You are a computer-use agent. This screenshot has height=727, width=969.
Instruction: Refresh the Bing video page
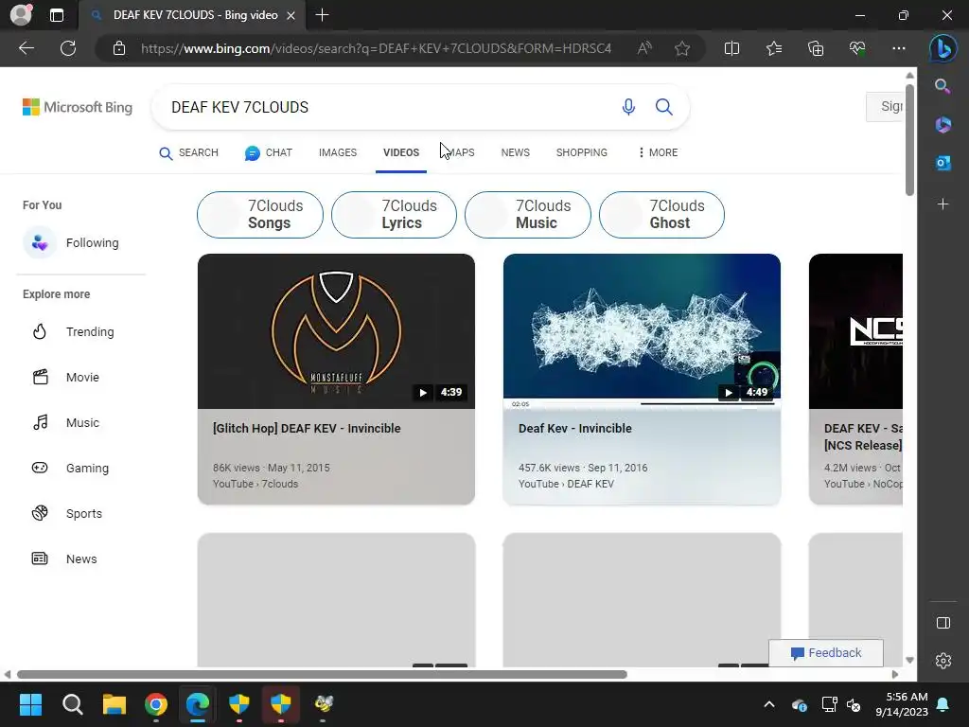pyautogui.click(x=68, y=48)
